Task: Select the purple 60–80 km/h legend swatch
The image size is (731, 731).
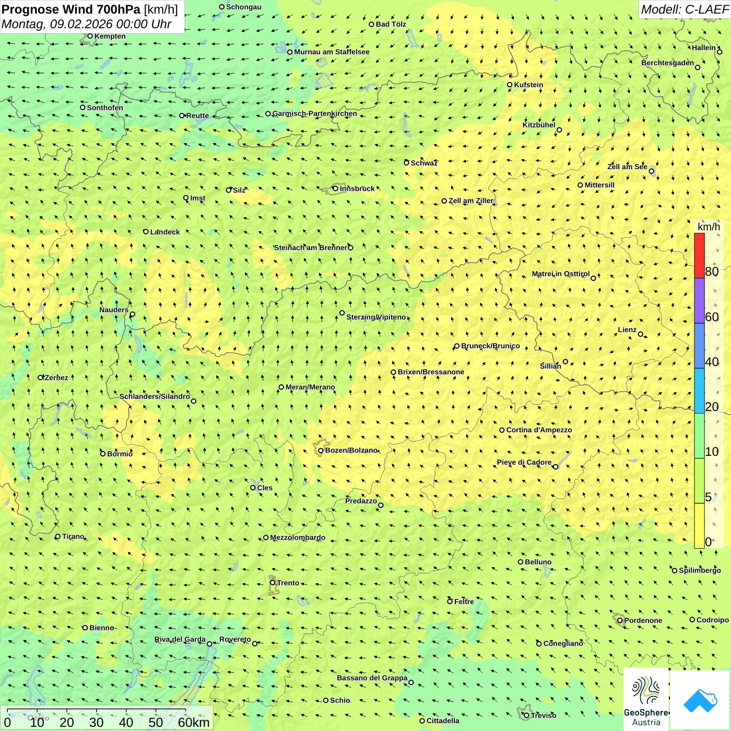Action: click(x=699, y=301)
